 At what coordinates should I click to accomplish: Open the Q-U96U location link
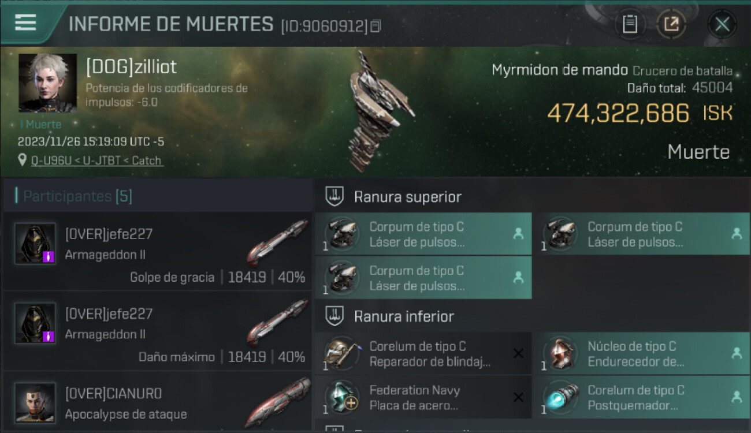tap(96, 160)
